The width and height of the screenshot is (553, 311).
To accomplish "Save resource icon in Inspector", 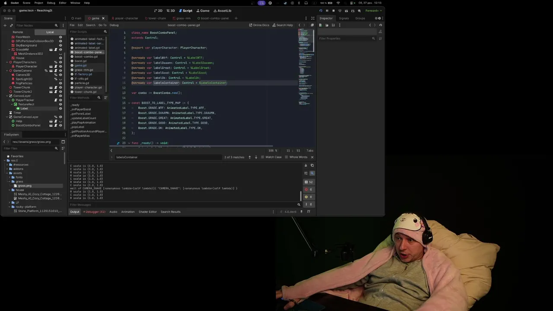I will click(333, 25).
